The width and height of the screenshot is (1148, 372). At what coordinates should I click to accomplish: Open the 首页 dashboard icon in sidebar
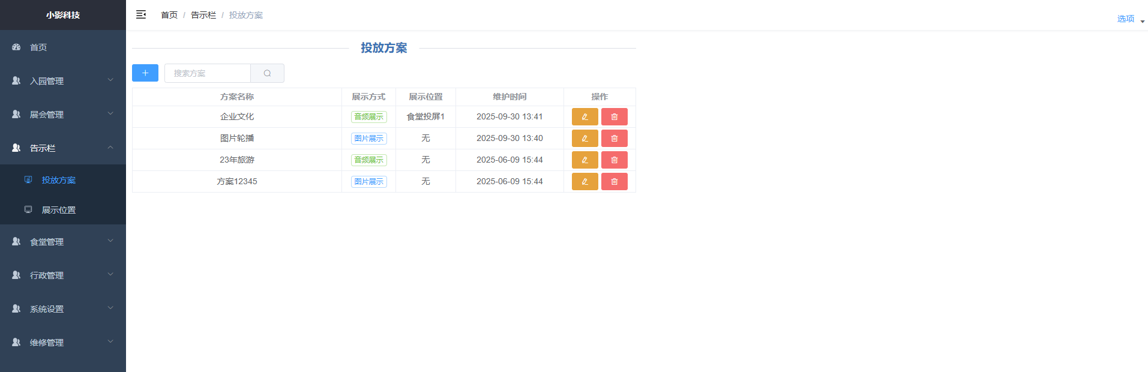point(16,47)
